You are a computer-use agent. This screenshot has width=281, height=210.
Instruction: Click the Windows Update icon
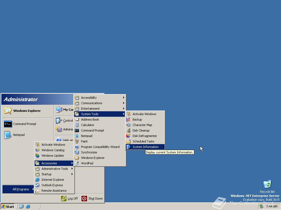(x=37, y=156)
